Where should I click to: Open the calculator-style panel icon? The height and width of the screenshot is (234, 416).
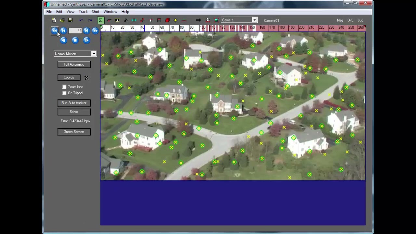159,20
